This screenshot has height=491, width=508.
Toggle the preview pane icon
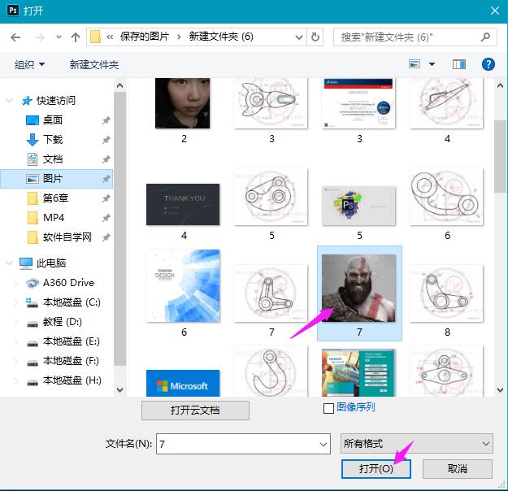[x=458, y=64]
